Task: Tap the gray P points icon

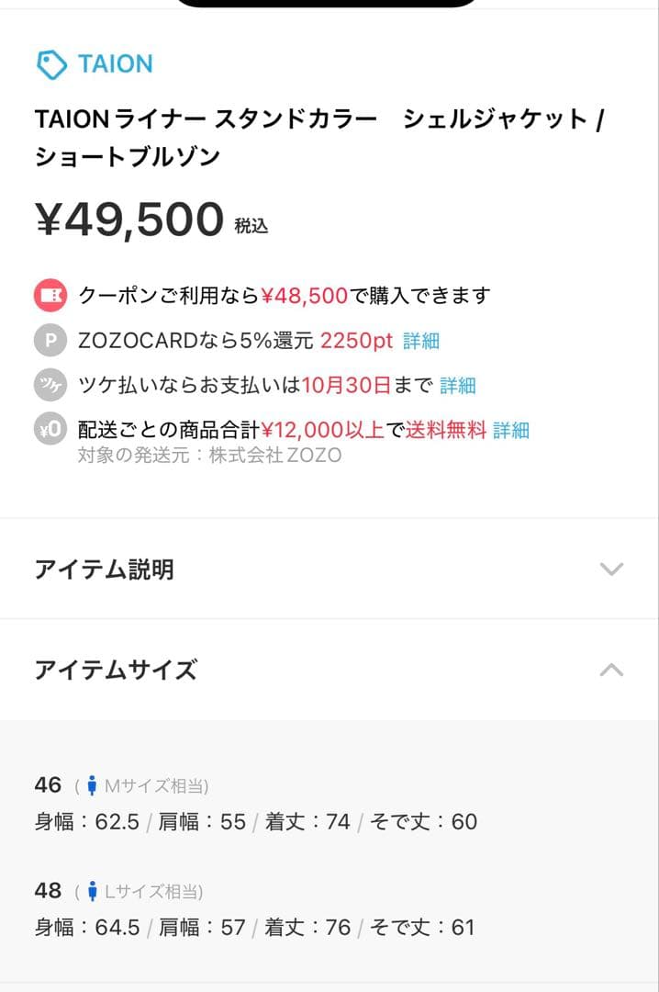Action: [50, 341]
